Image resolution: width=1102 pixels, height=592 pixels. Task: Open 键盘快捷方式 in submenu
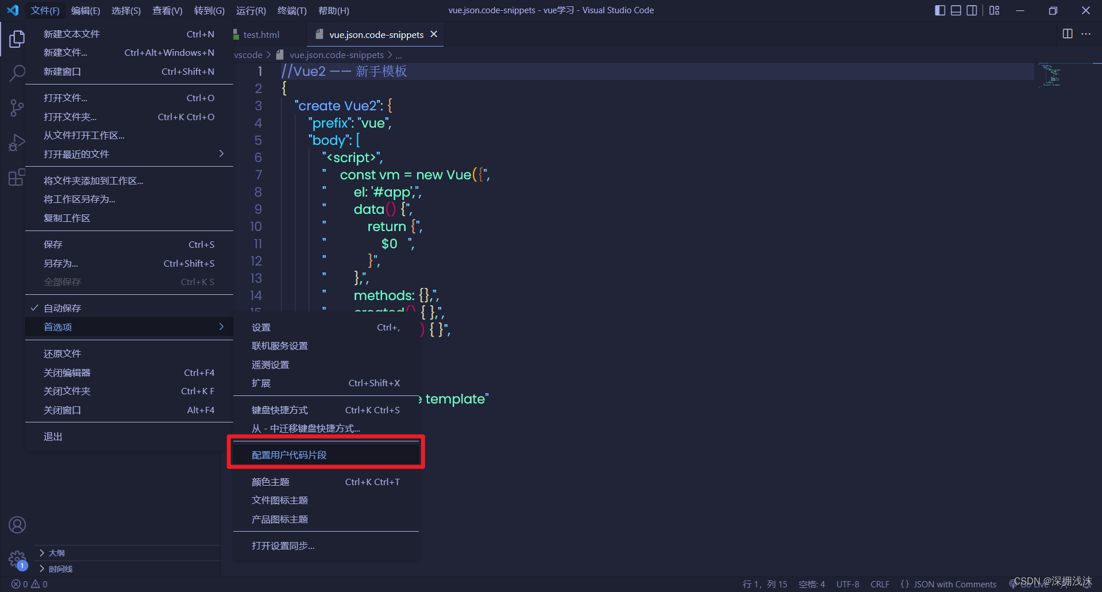click(326, 410)
